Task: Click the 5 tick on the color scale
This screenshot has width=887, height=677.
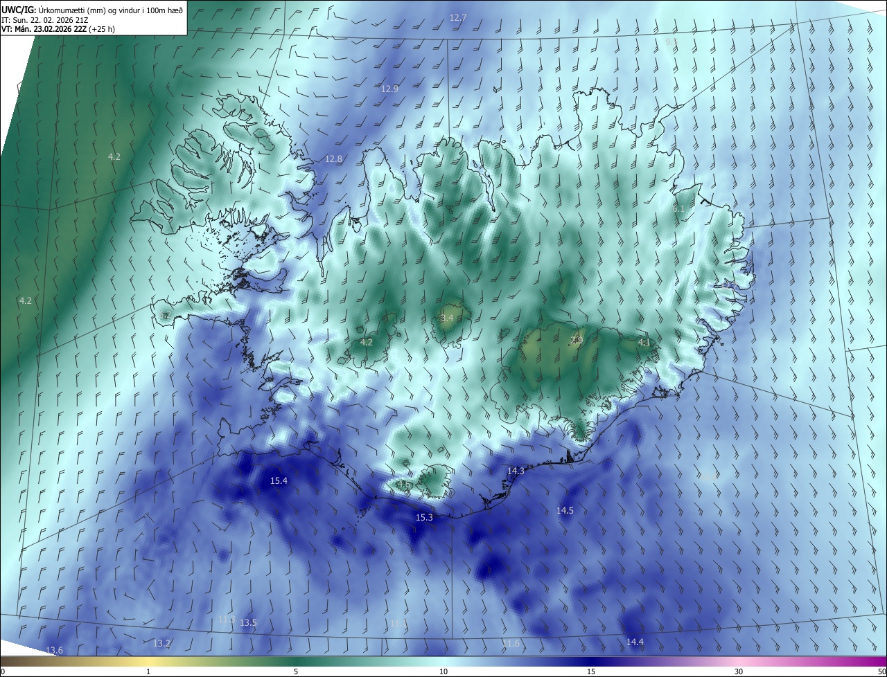Action: (296, 671)
